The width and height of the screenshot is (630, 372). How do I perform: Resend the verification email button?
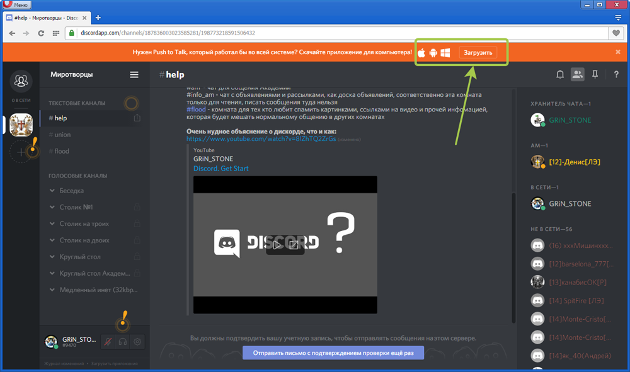click(x=333, y=352)
